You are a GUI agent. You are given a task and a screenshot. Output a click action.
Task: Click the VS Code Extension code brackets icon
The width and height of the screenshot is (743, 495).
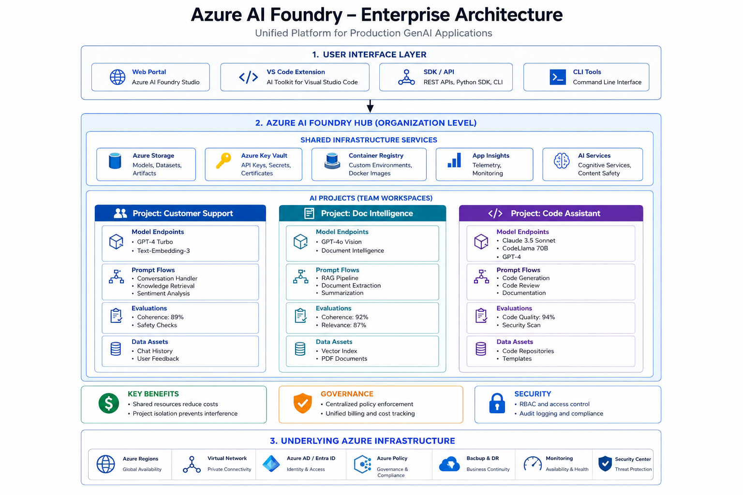coord(249,77)
